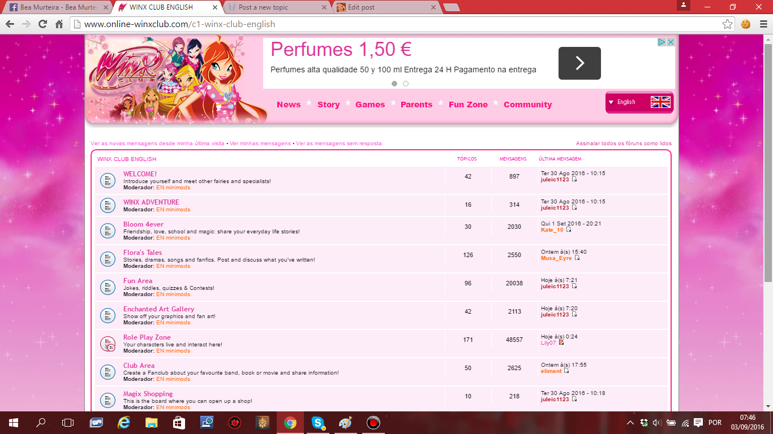The width and height of the screenshot is (773, 434).
Task: Open Internet Explorer from the taskbar
Action: [123, 423]
